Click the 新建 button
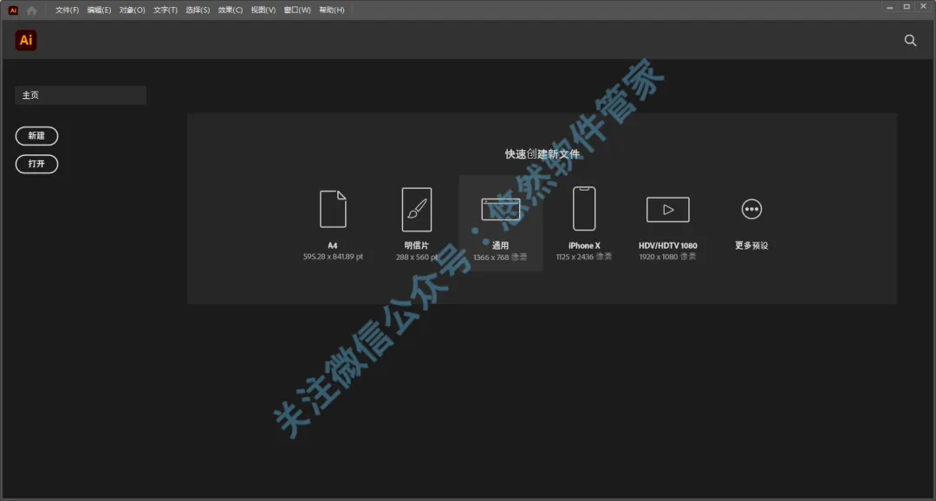Image resolution: width=936 pixels, height=501 pixels. tap(36, 135)
